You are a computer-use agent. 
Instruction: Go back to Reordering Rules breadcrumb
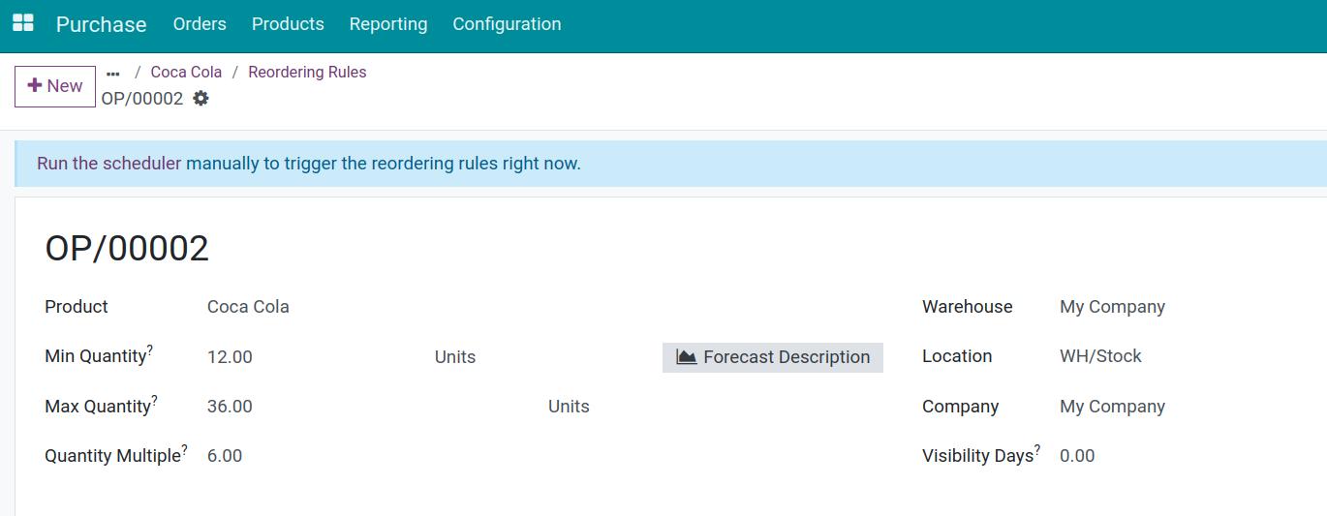[307, 72]
